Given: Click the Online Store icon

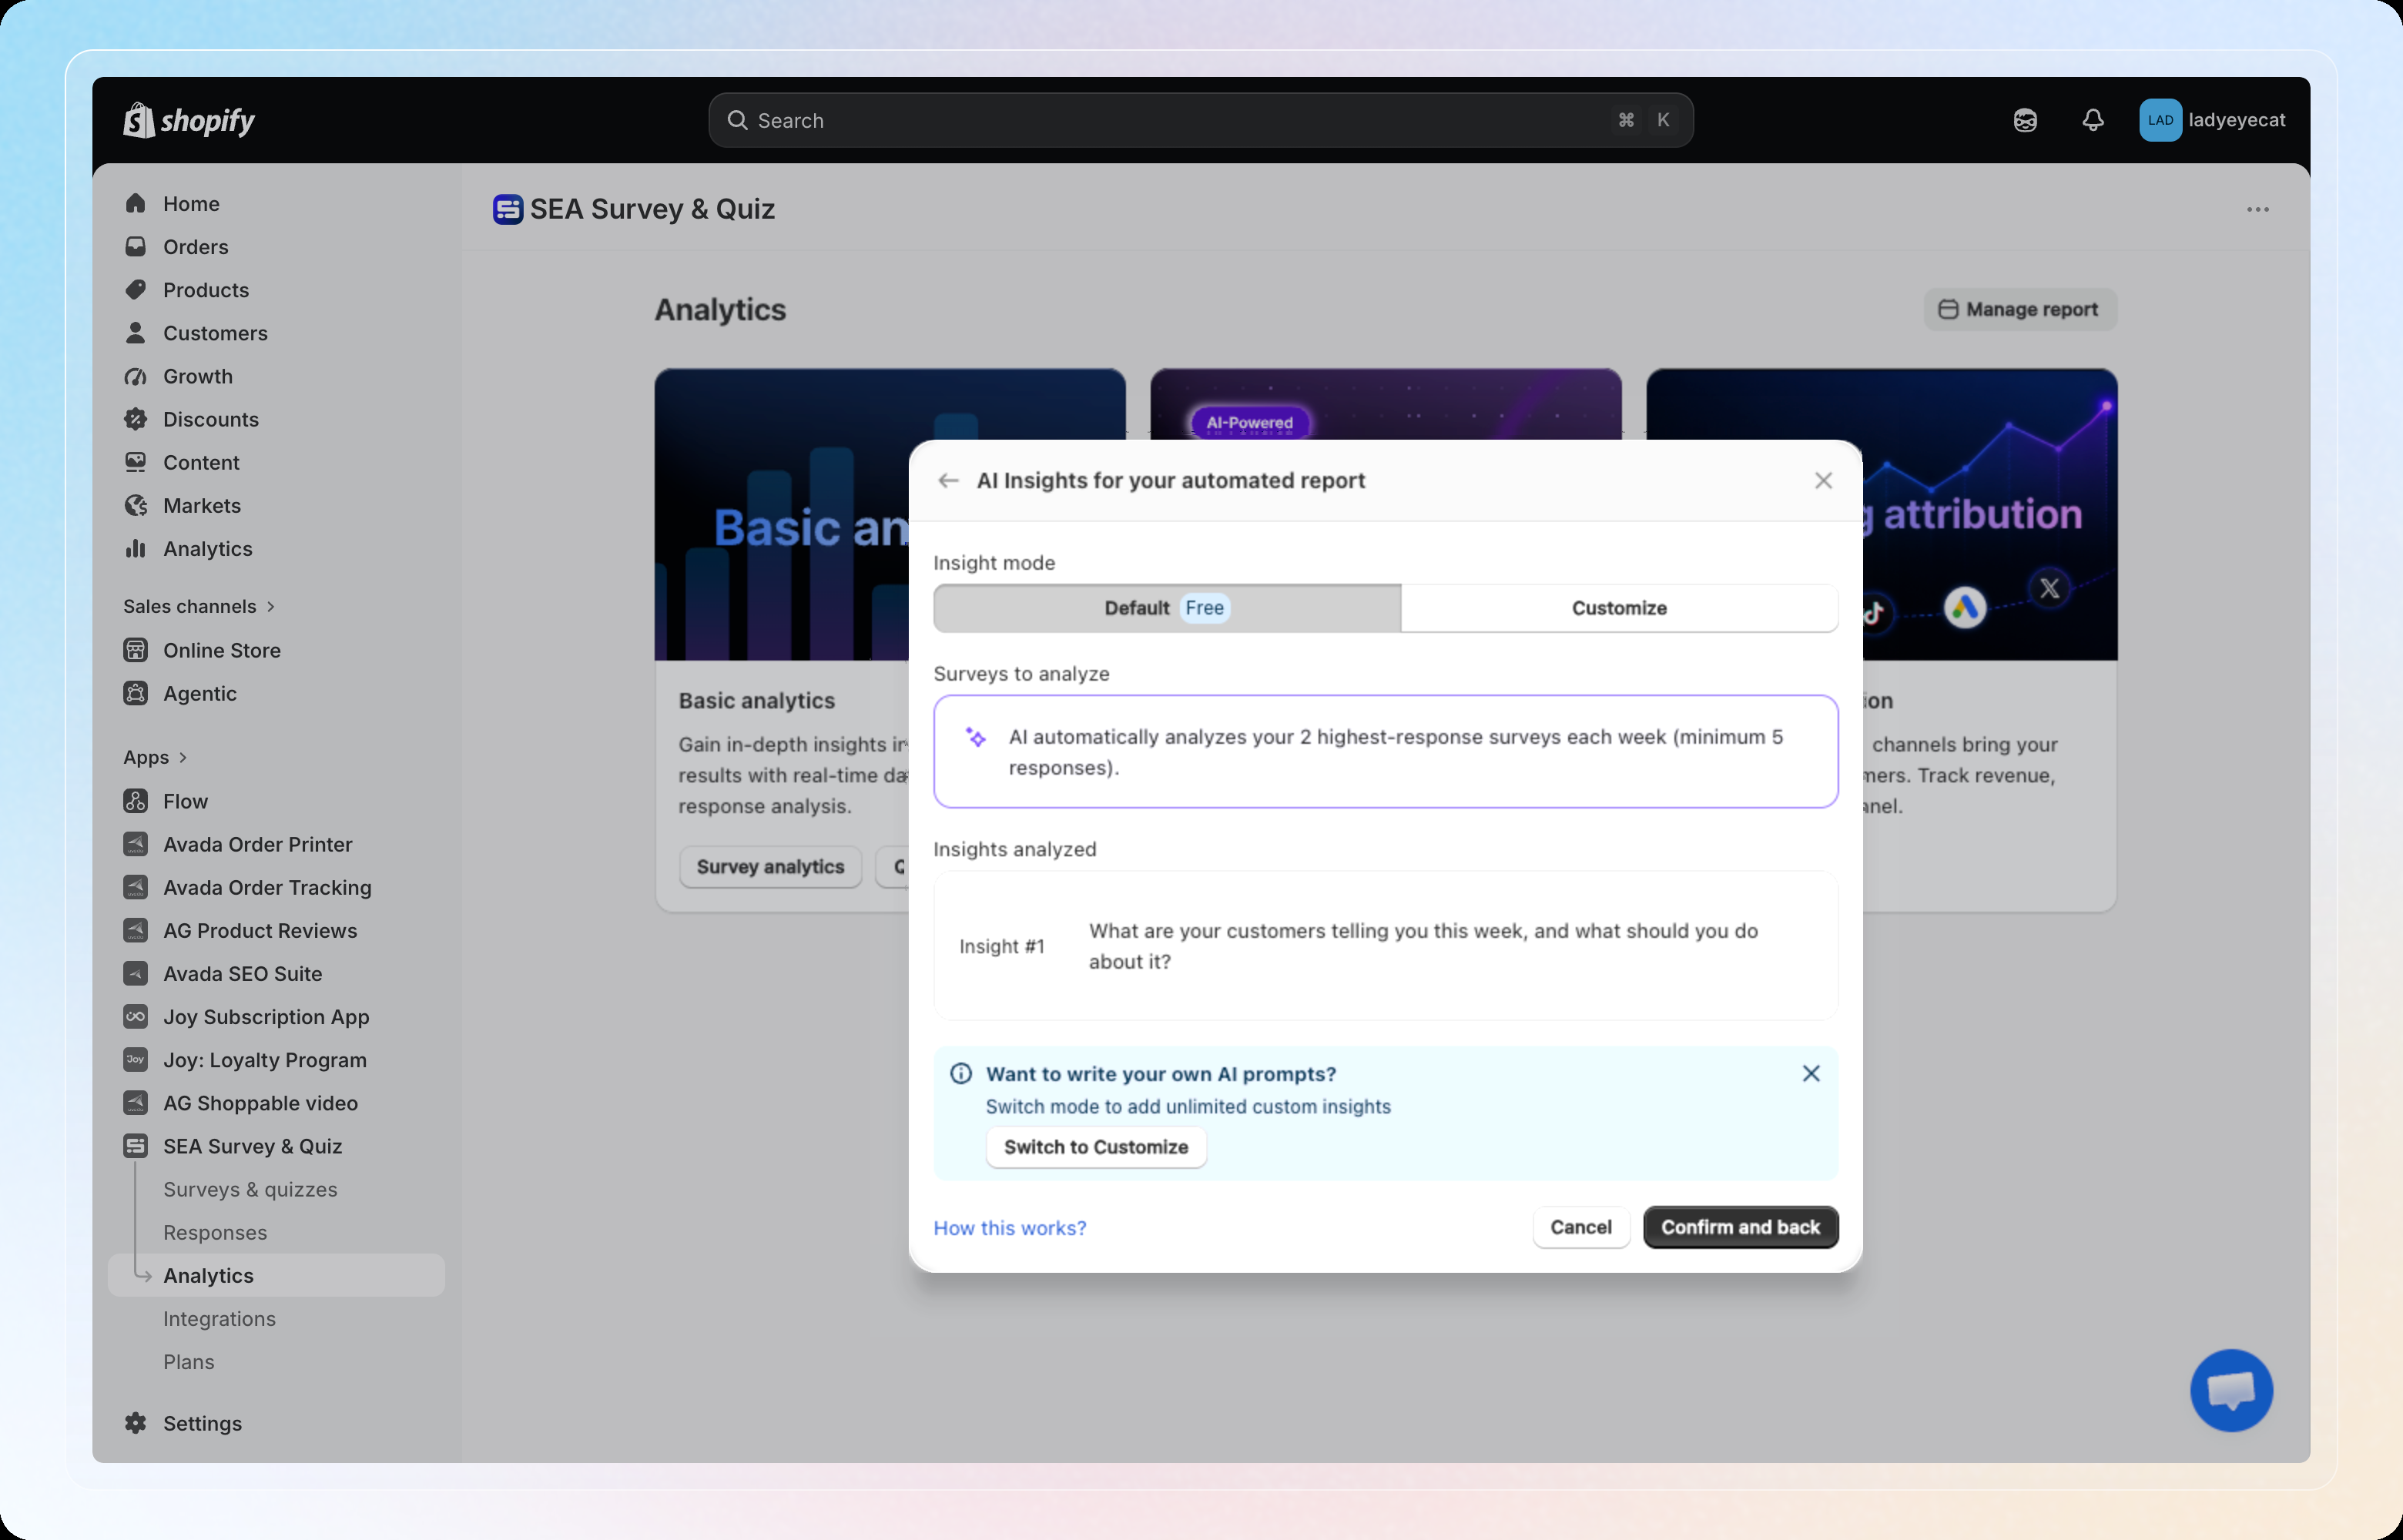Looking at the screenshot, I should 136,650.
